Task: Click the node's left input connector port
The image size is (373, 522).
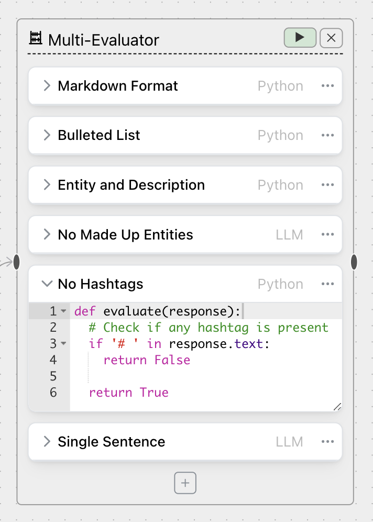Action: [x=16, y=261]
